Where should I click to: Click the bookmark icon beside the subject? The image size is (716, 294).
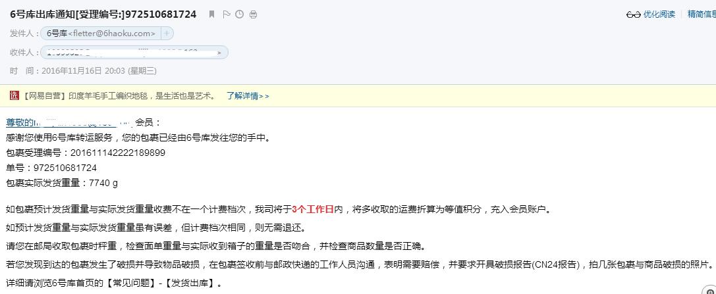coord(211,14)
